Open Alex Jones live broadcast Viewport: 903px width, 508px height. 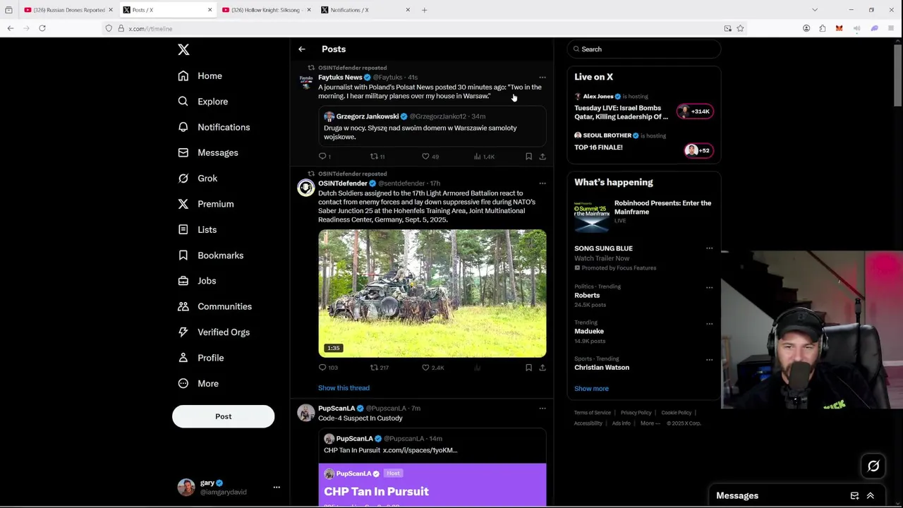coord(643,107)
